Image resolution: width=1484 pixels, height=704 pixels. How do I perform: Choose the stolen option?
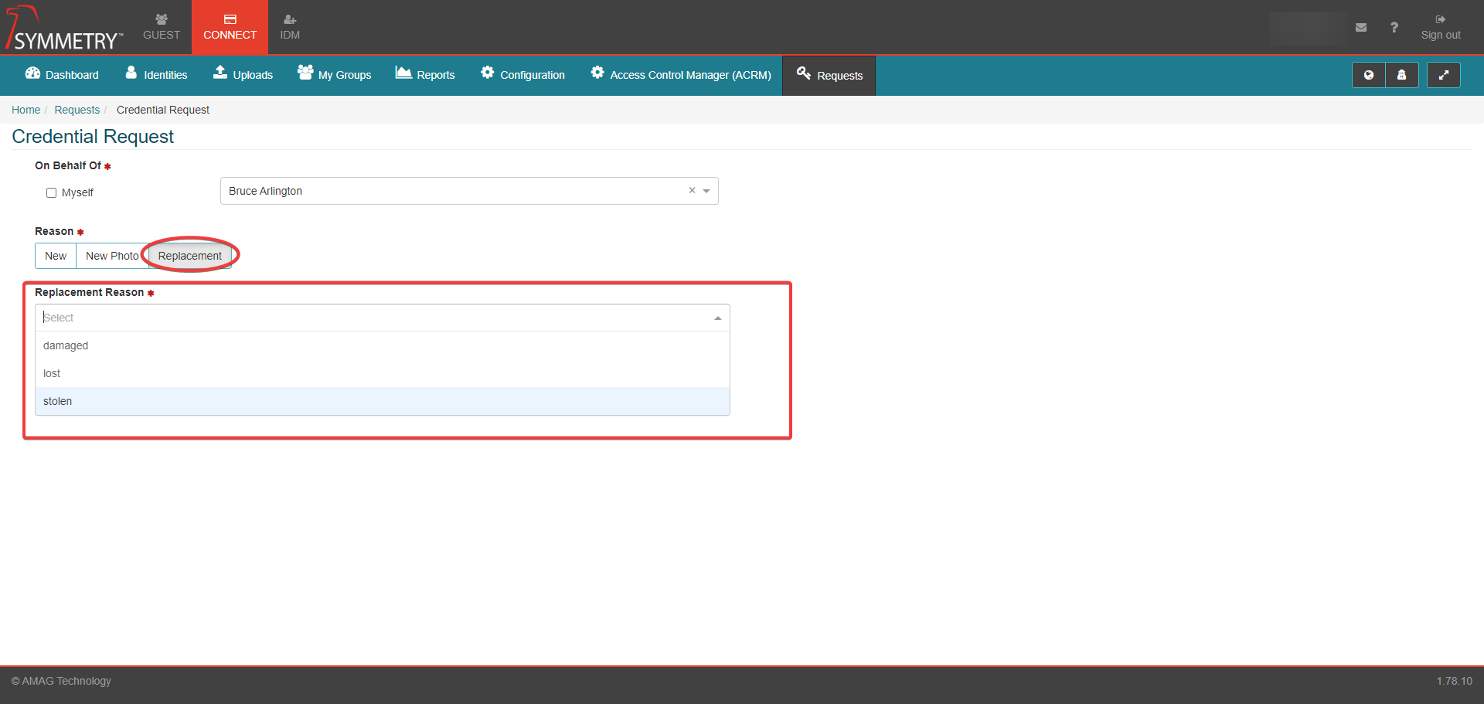[383, 401]
